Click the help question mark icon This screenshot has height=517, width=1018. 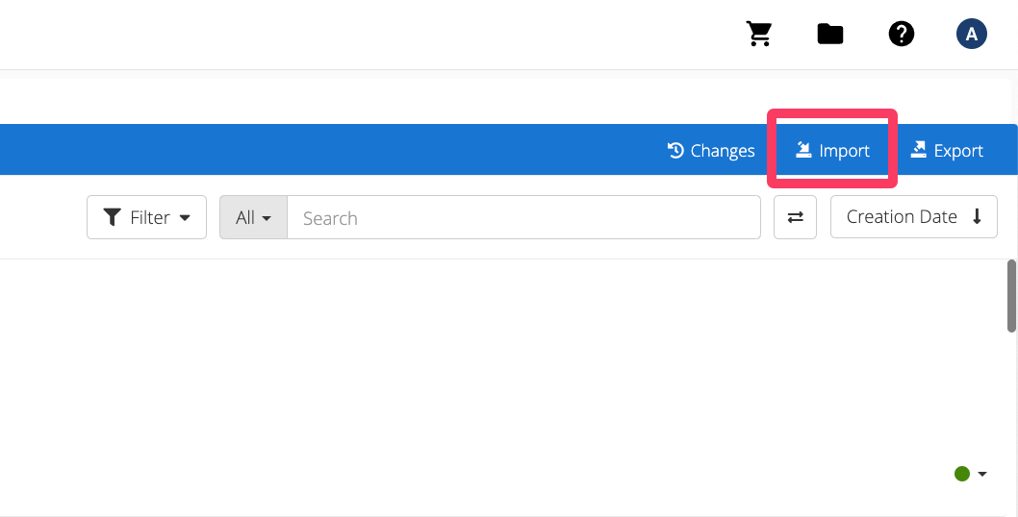pos(902,34)
